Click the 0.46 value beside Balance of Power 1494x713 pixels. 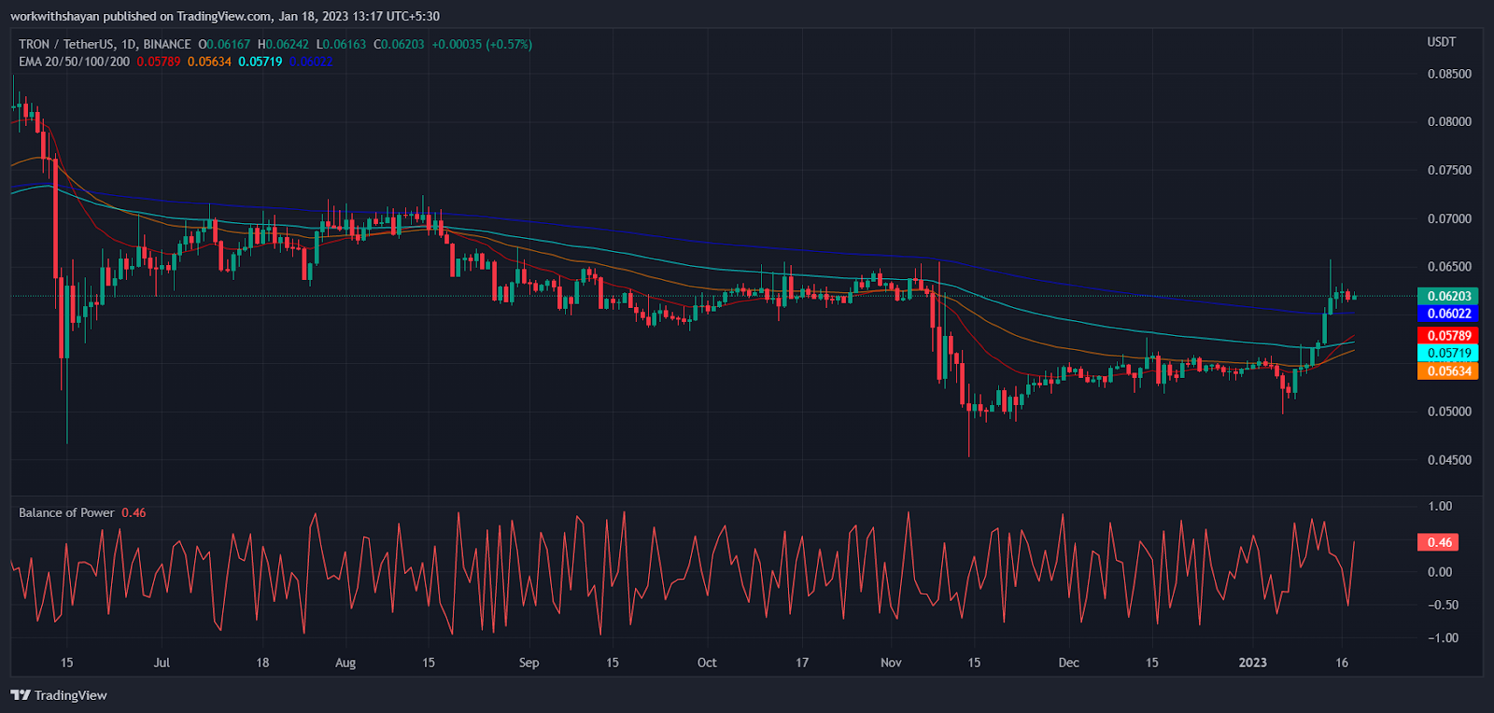(134, 512)
